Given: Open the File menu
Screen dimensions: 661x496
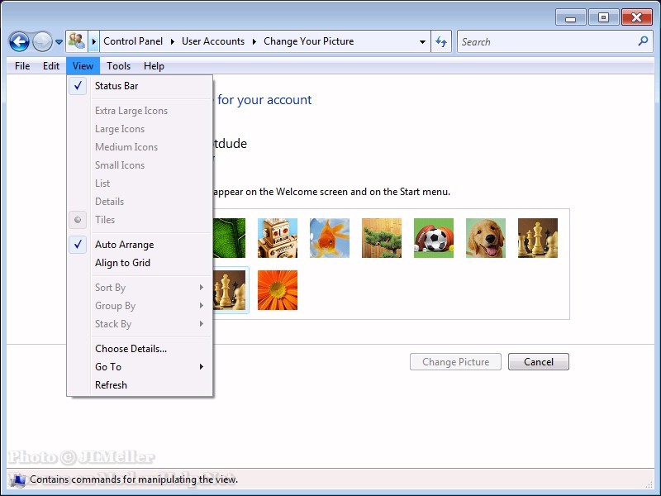Looking at the screenshot, I should coord(22,66).
